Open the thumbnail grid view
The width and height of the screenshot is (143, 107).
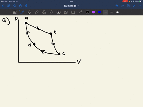[x=9, y=6]
